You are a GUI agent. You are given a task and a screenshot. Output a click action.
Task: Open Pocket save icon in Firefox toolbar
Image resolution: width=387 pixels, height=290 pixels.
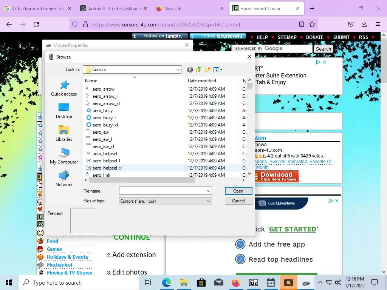pos(350,24)
